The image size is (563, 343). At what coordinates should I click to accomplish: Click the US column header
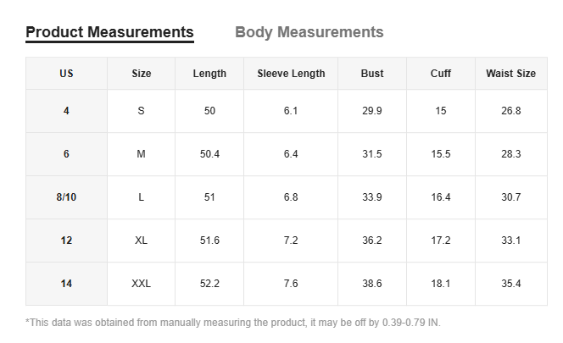tap(66, 74)
